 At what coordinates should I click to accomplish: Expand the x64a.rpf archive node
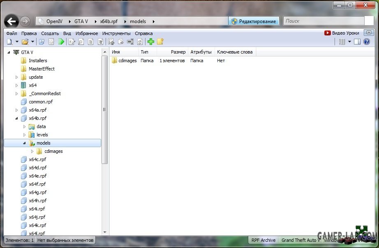tap(16, 110)
